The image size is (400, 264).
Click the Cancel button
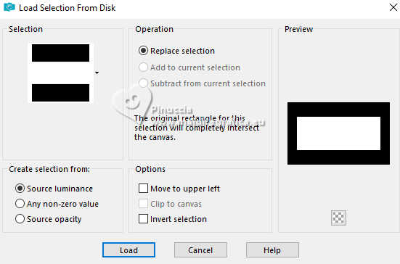(x=200, y=250)
